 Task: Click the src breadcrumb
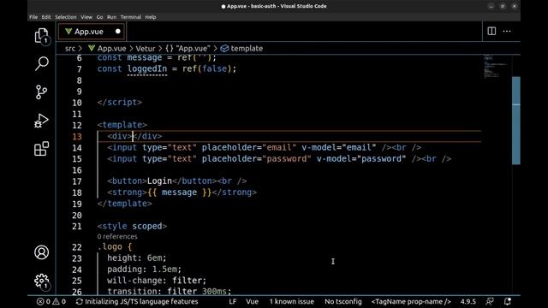point(70,49)
